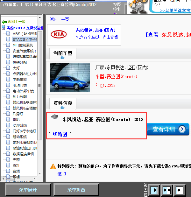The height and width of the screenshot is (197, 191).
Task: Click the page icon beside 燃油加油口门
Action: pyautogui.click(x=8, y=148)
